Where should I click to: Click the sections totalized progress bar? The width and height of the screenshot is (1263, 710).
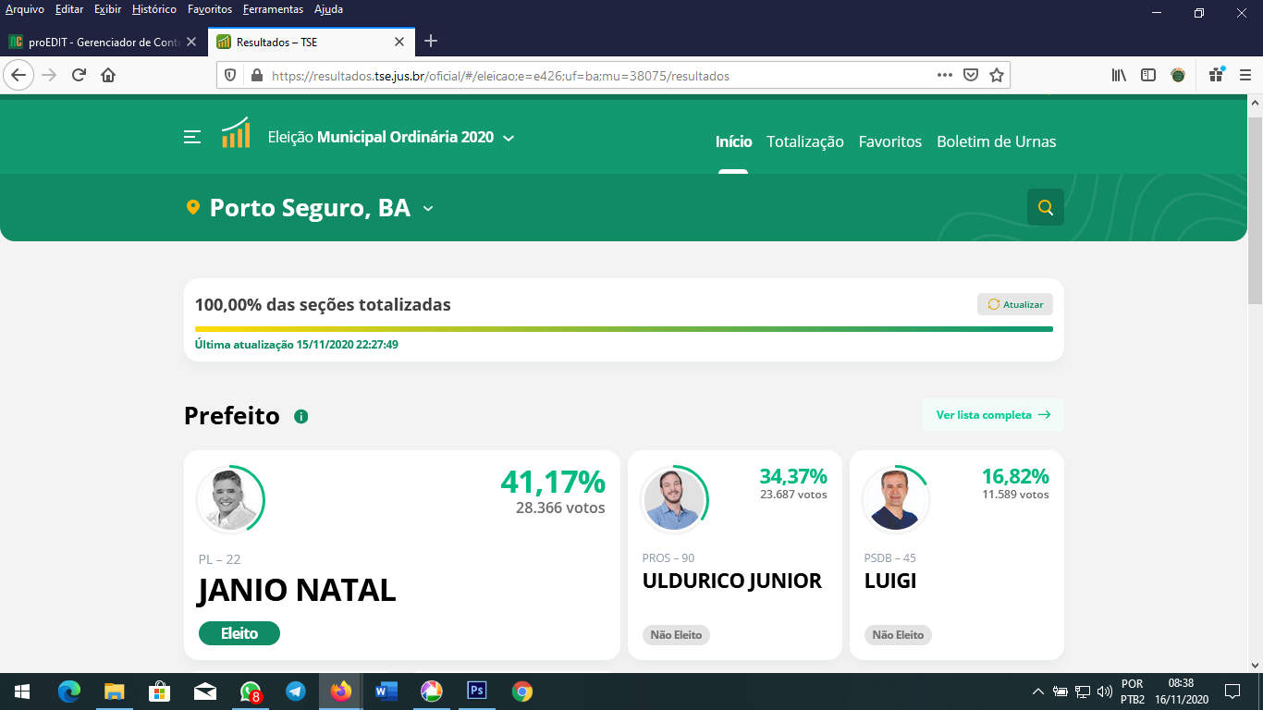623,329
